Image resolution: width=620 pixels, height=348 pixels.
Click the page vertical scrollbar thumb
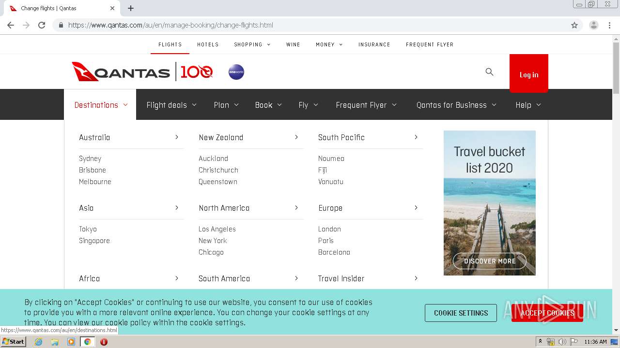(616, 69)
